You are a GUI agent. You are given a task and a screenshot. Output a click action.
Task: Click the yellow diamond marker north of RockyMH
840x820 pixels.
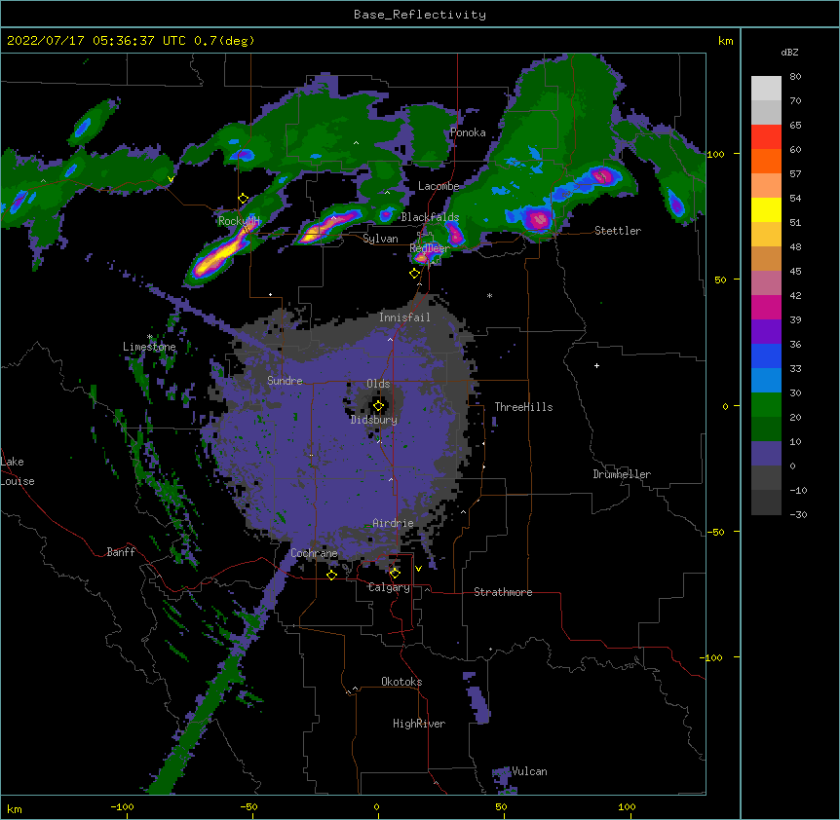click(x=243, y=199)
